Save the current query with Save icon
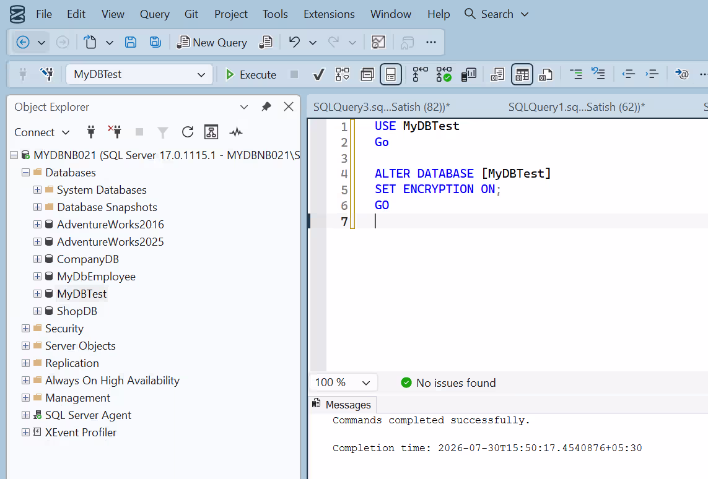The width and height of the screenshot is (708, 479). pos(131,43)
